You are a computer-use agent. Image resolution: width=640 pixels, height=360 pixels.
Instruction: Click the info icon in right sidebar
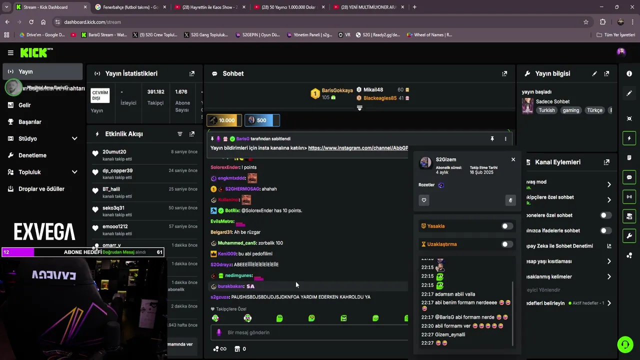(x=629, y=73)
